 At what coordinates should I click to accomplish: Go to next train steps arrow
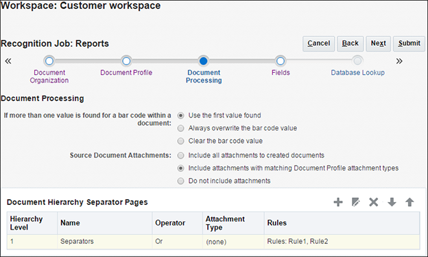tap(399, 61)
